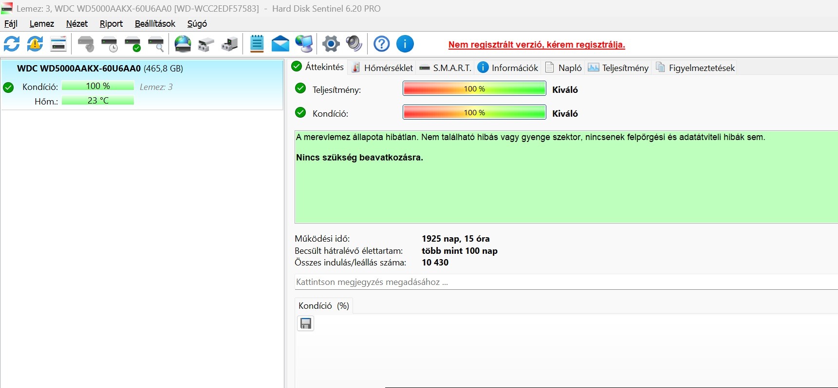The image size is (838, 388).
Task: Click the globe and monitor toolbar icon
Action: click(304, 44)
